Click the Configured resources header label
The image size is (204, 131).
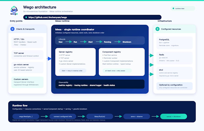tap(171, 29)
